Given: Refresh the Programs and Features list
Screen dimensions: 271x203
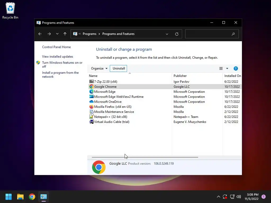Looking at the screenshot, I should 177,34.
